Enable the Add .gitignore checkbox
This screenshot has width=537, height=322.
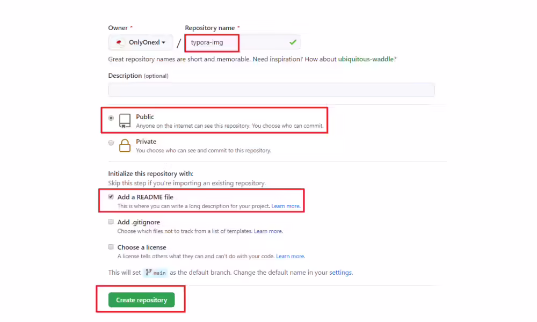point(111,222)
